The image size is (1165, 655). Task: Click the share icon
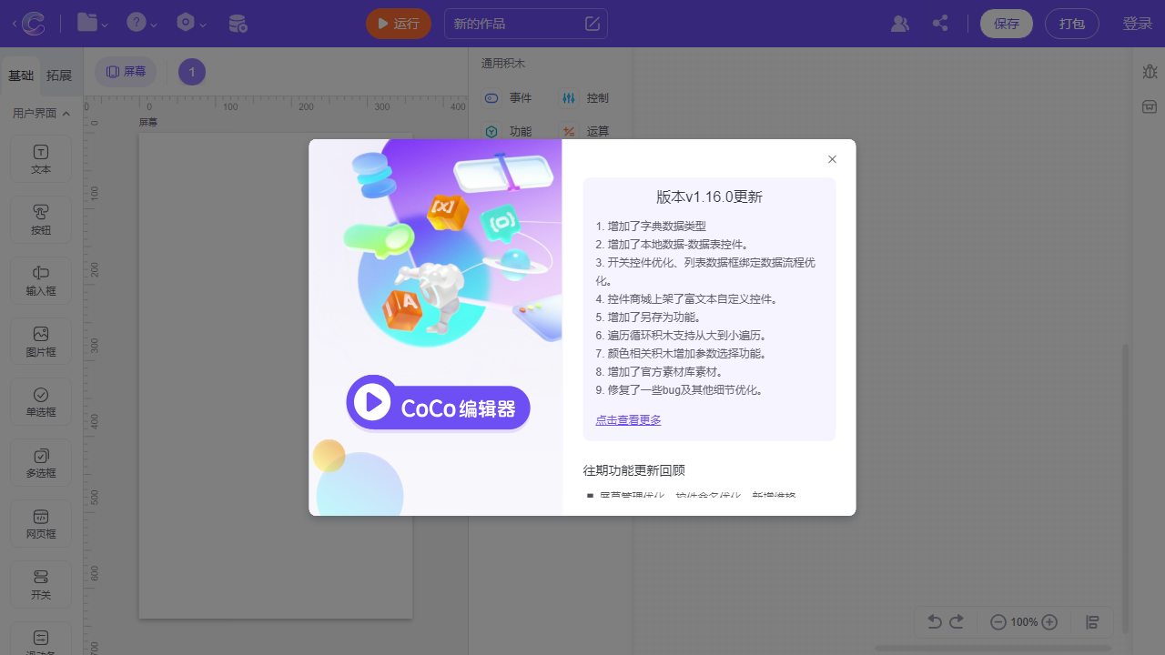pos(940,24)
